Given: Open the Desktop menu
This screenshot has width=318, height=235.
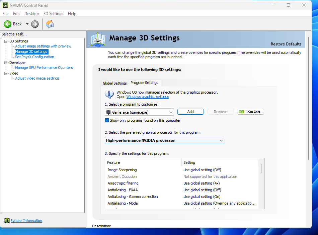Looking at the screenshot, I should 32,14.
